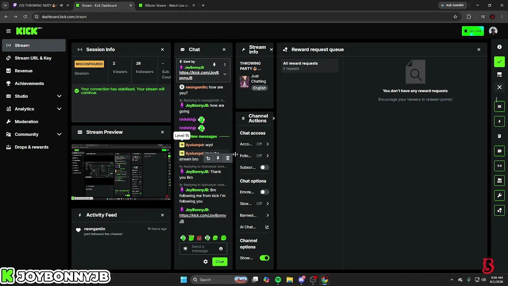This screenshot has height=286, width=508.
Task: Toggle the Emotes-only chat switch
Action: click(264, 192)
